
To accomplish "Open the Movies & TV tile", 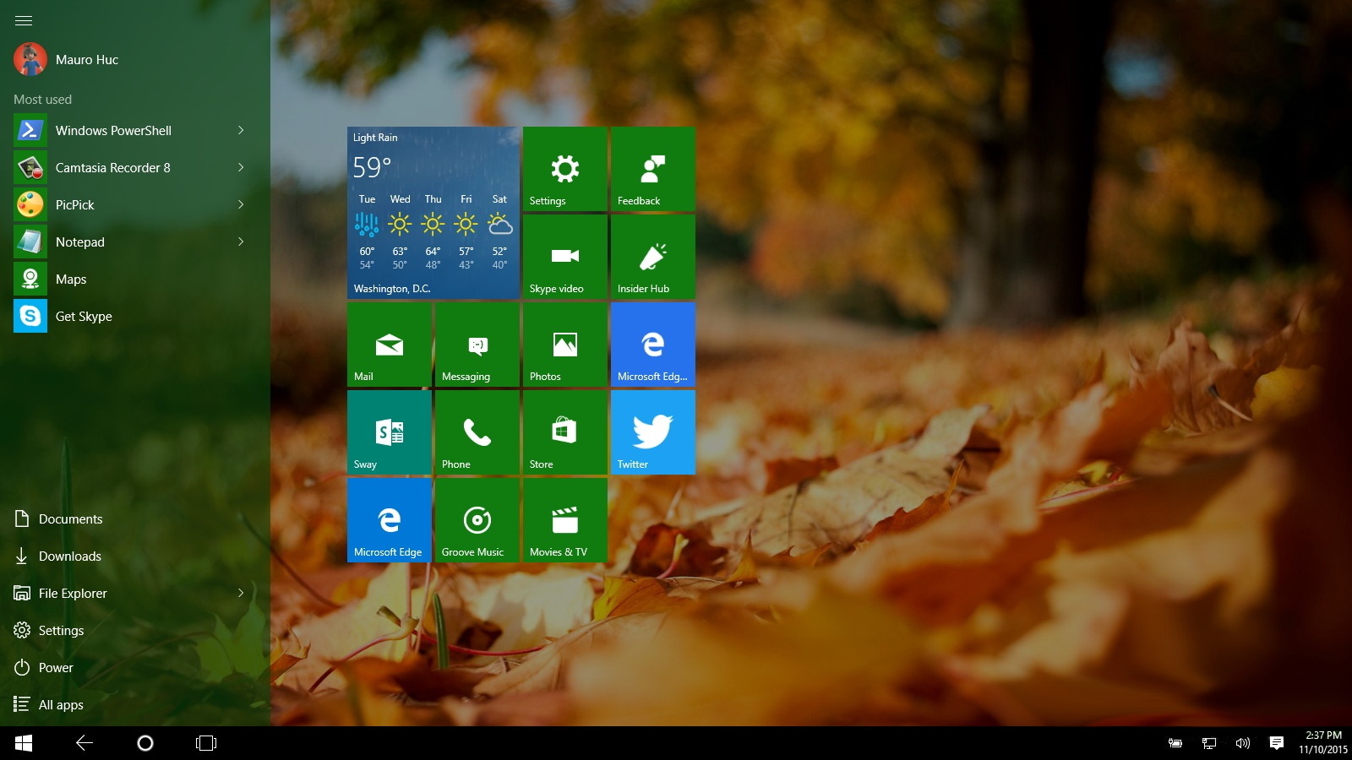I will point(564,520).
